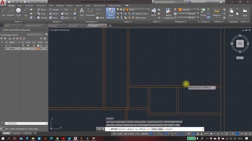
Task: Expand the Utilities panel dropdown
Action: tap(219, 22)
